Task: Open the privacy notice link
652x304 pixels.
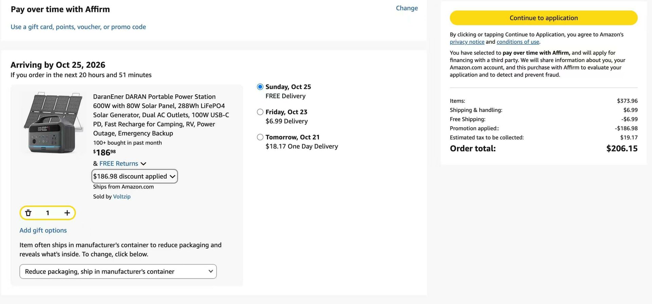Action: point(467,42)
